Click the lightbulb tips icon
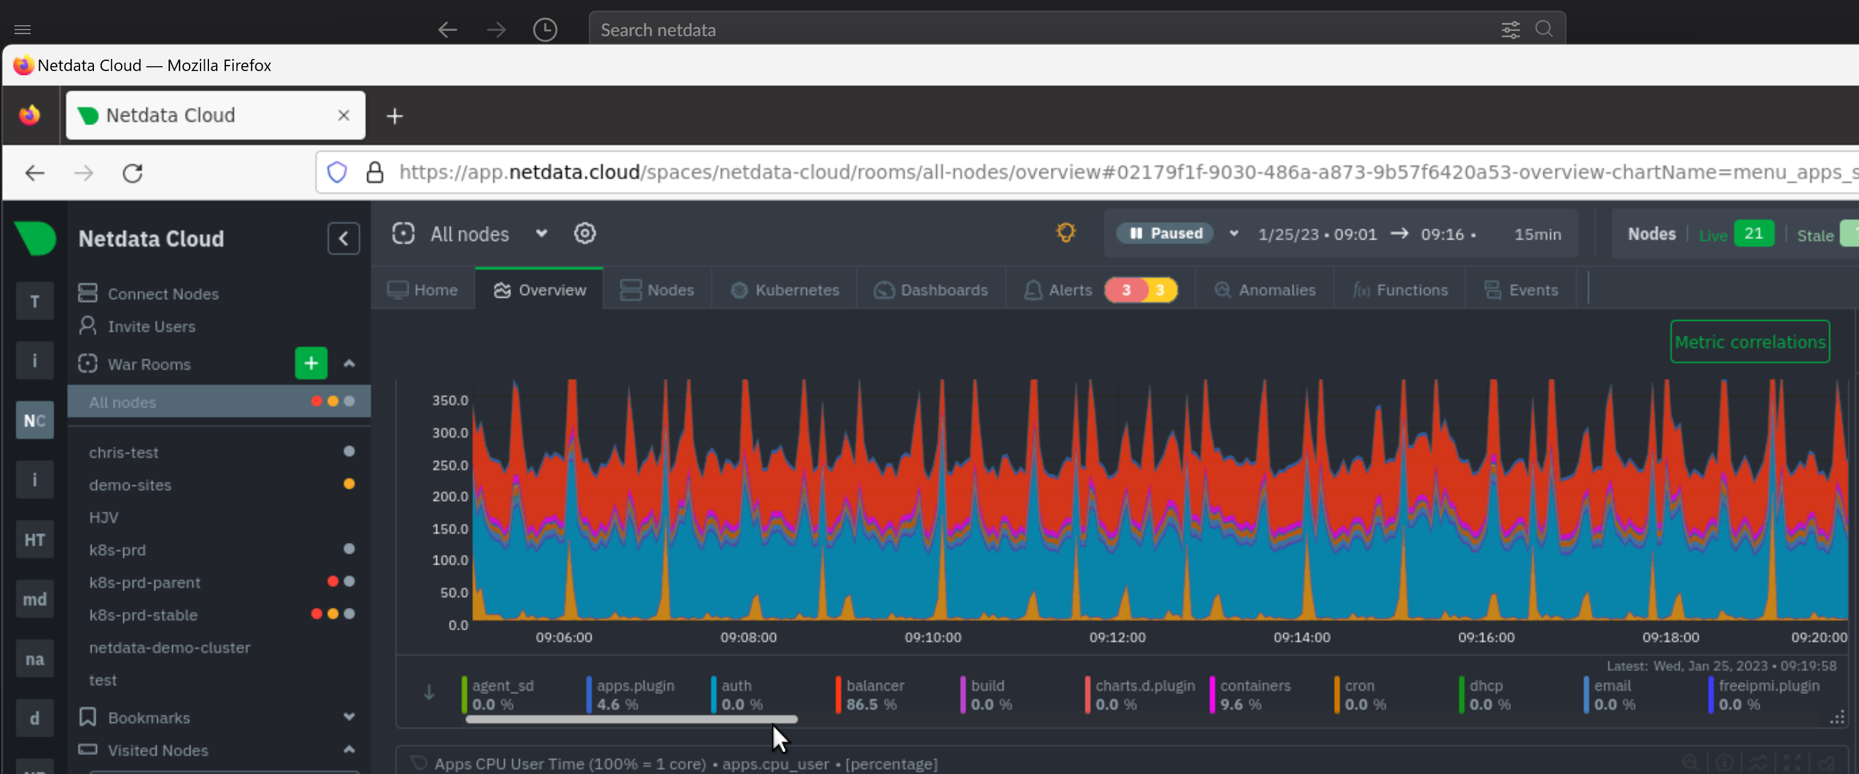Image resolution: width=1859 pixels, height=774 pixels. coord(1066,232)
